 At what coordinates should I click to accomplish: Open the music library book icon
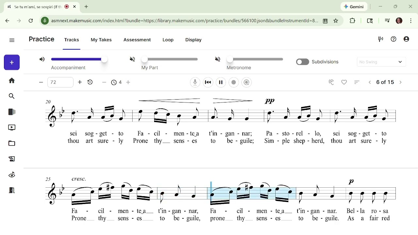[12, 112]
